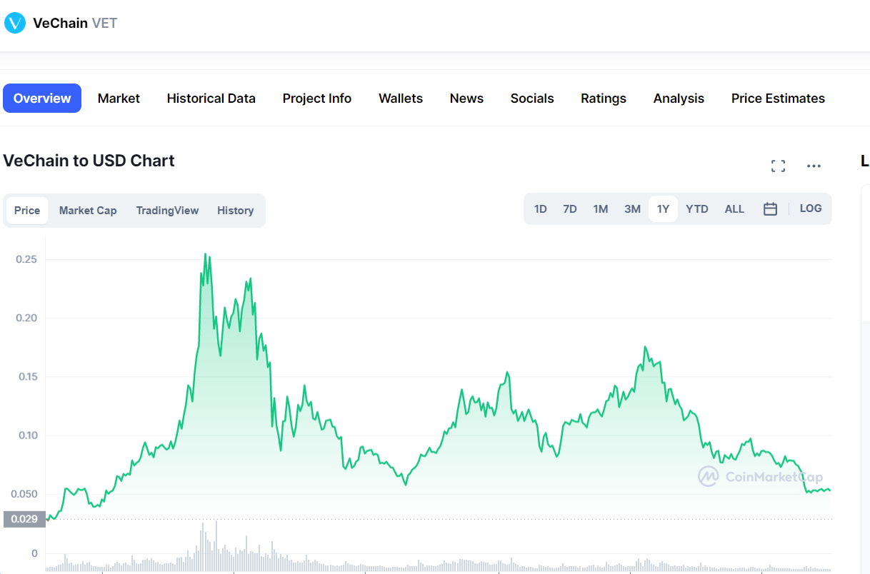The height and width of the screenshot is (574, 870).
Task: Switch chart to History view
Action: tap(236, 211)
